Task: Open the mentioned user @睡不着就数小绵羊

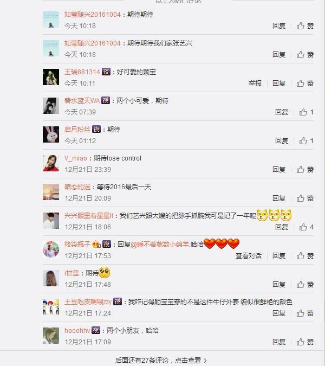Action: click(x=160, y=245)
